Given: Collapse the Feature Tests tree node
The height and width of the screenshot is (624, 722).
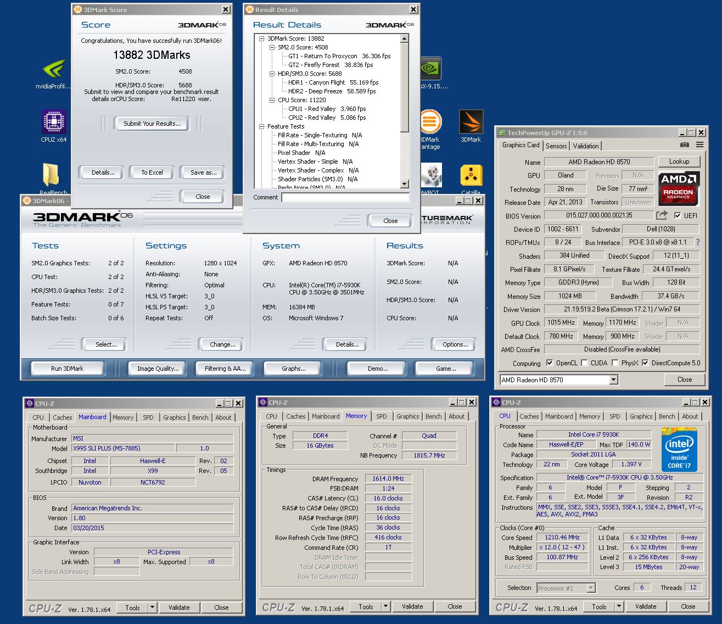Looking at the screenshot, I should pos(262,126).
